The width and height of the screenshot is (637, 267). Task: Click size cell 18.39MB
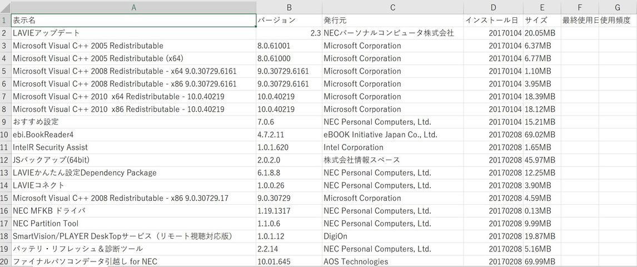click(542, 96)
